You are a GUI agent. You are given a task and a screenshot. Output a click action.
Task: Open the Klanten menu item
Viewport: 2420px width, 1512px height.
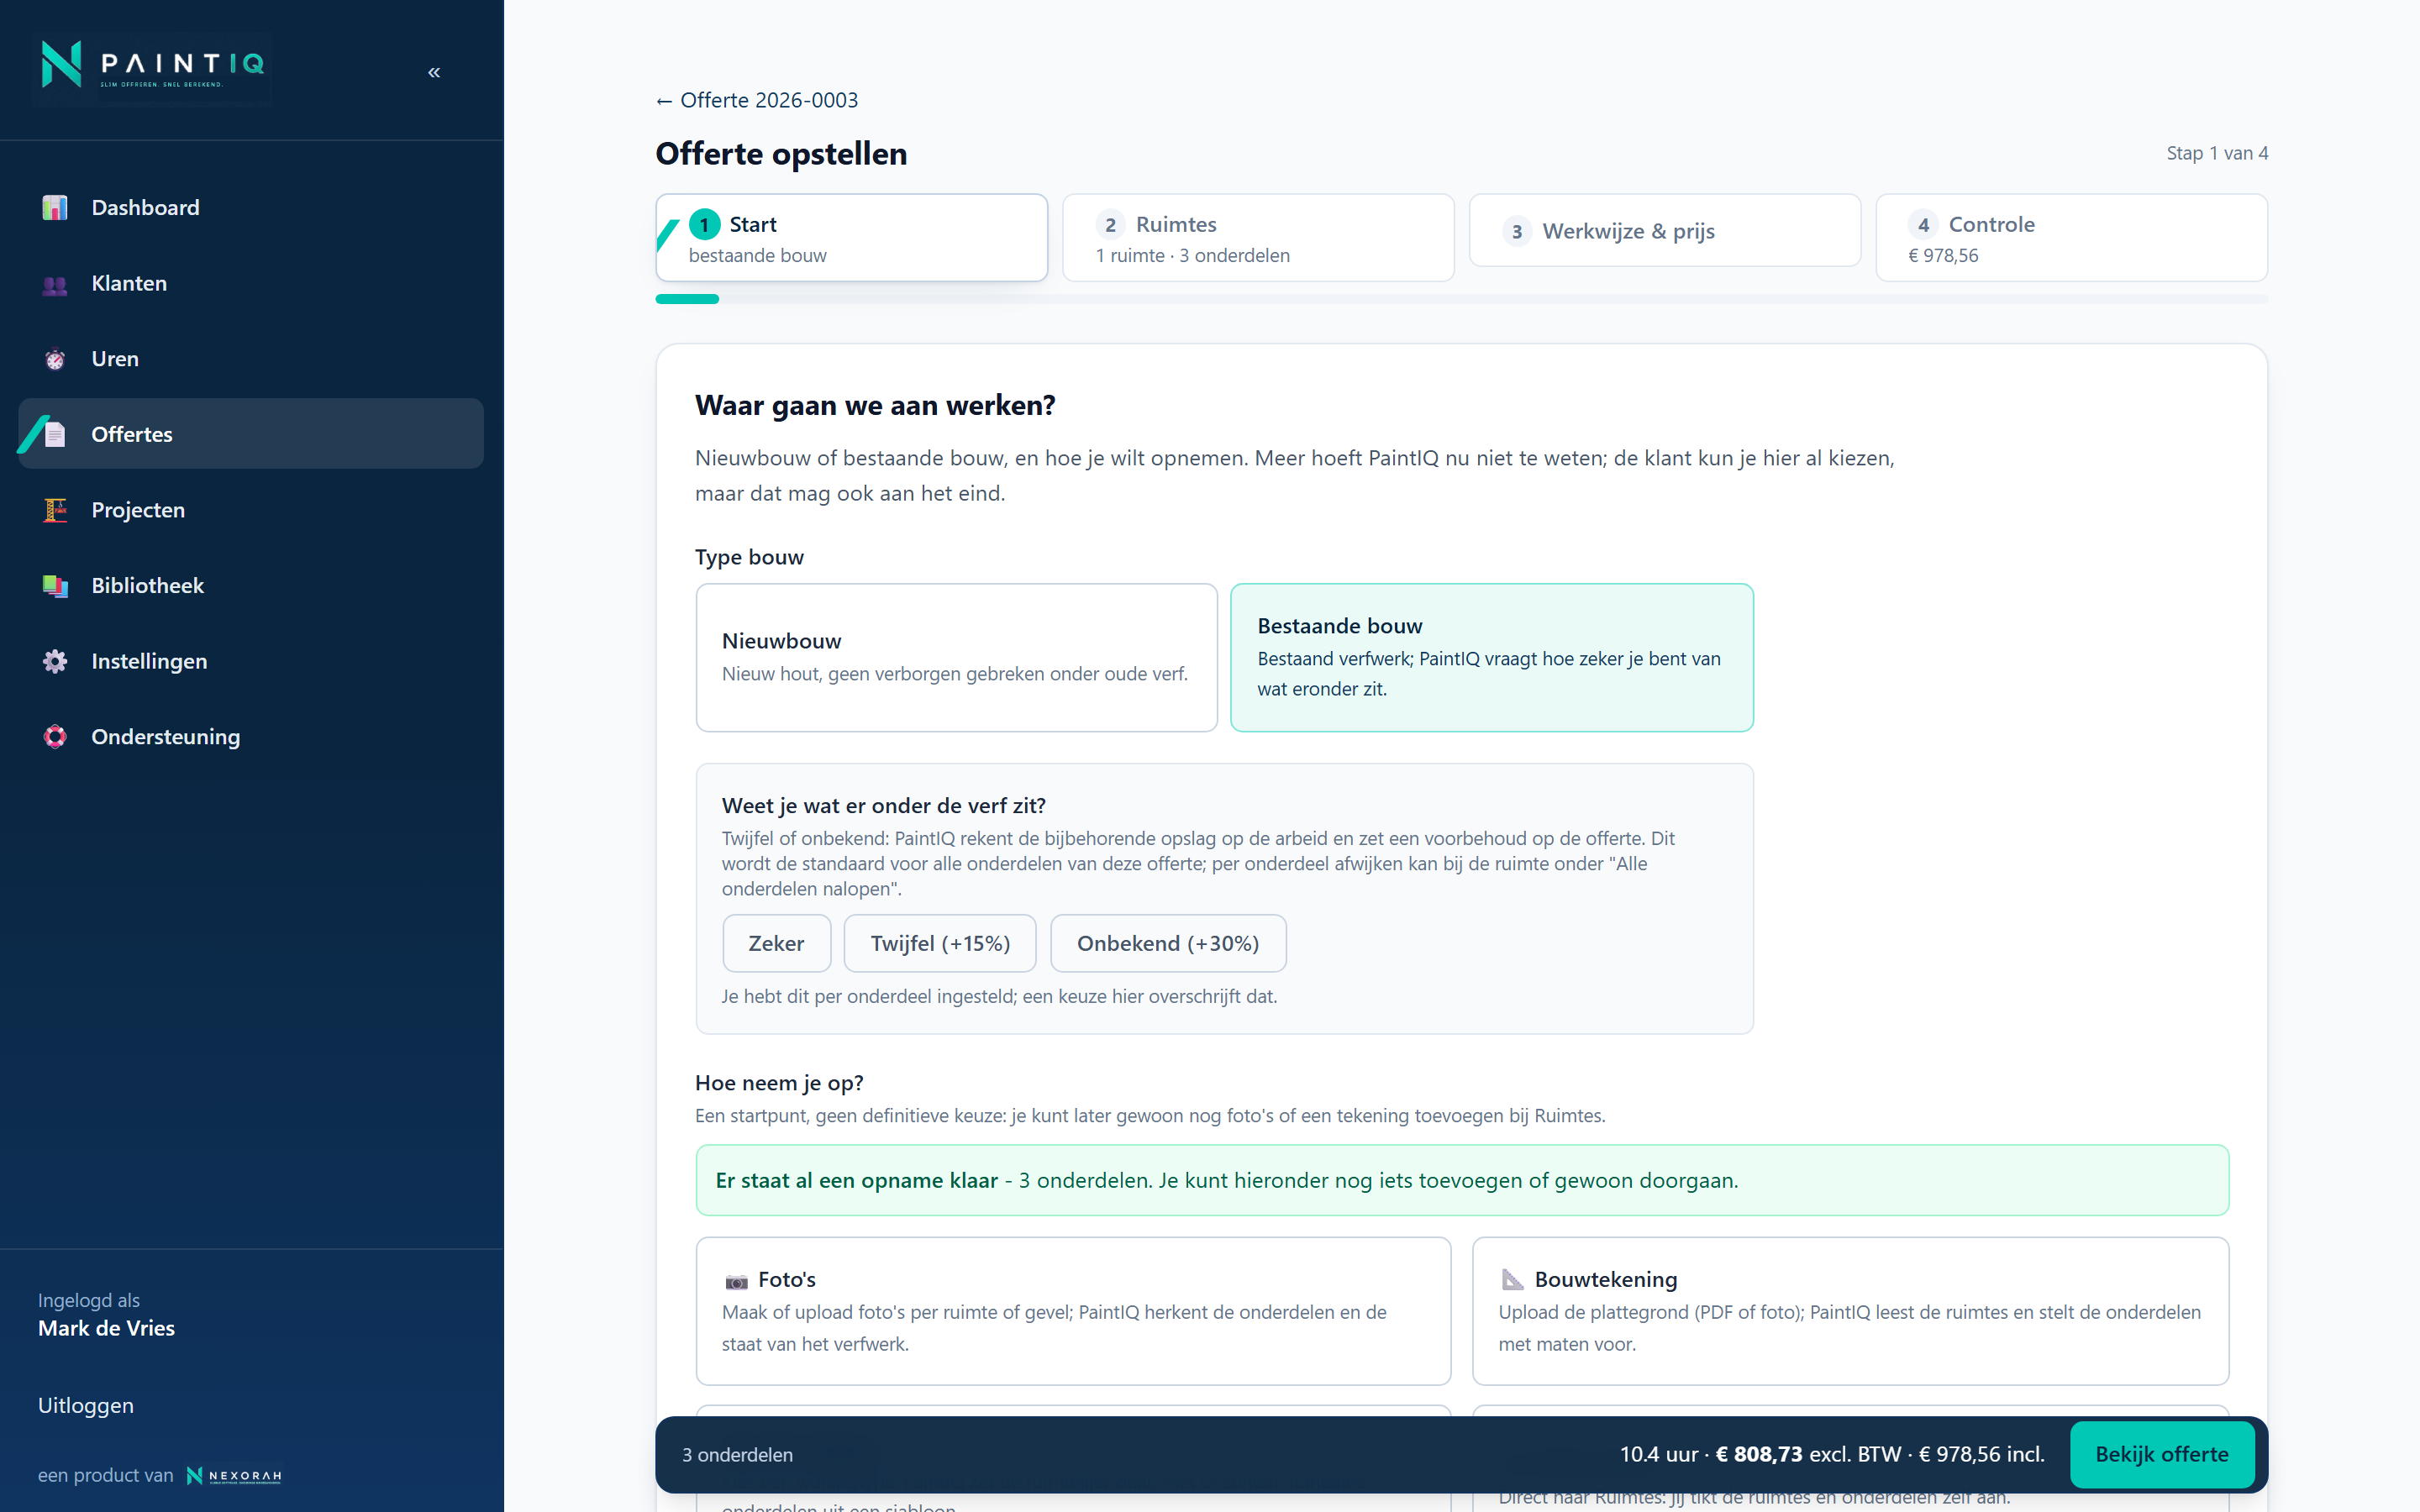click(251, 283)
